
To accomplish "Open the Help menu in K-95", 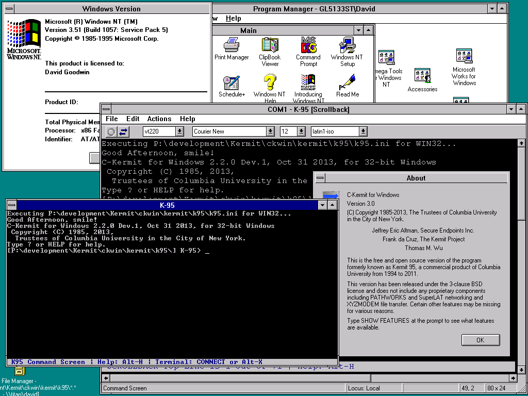I will (188, 119).
